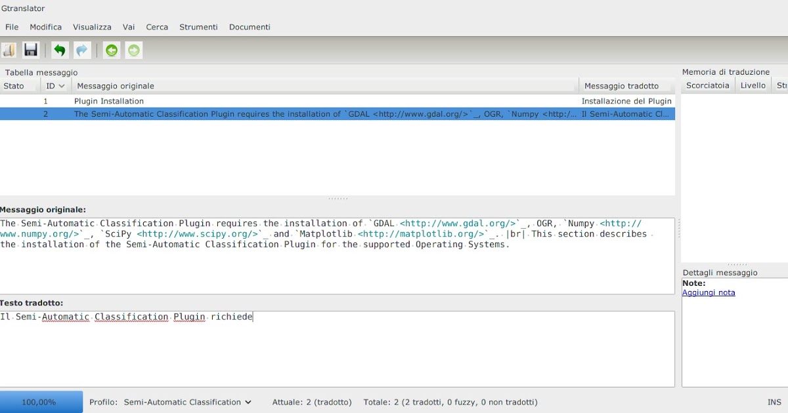The height and width of the screenshot is (413, 788).
Task: Undo last edit with green arrow
Action: click(60, 50)
